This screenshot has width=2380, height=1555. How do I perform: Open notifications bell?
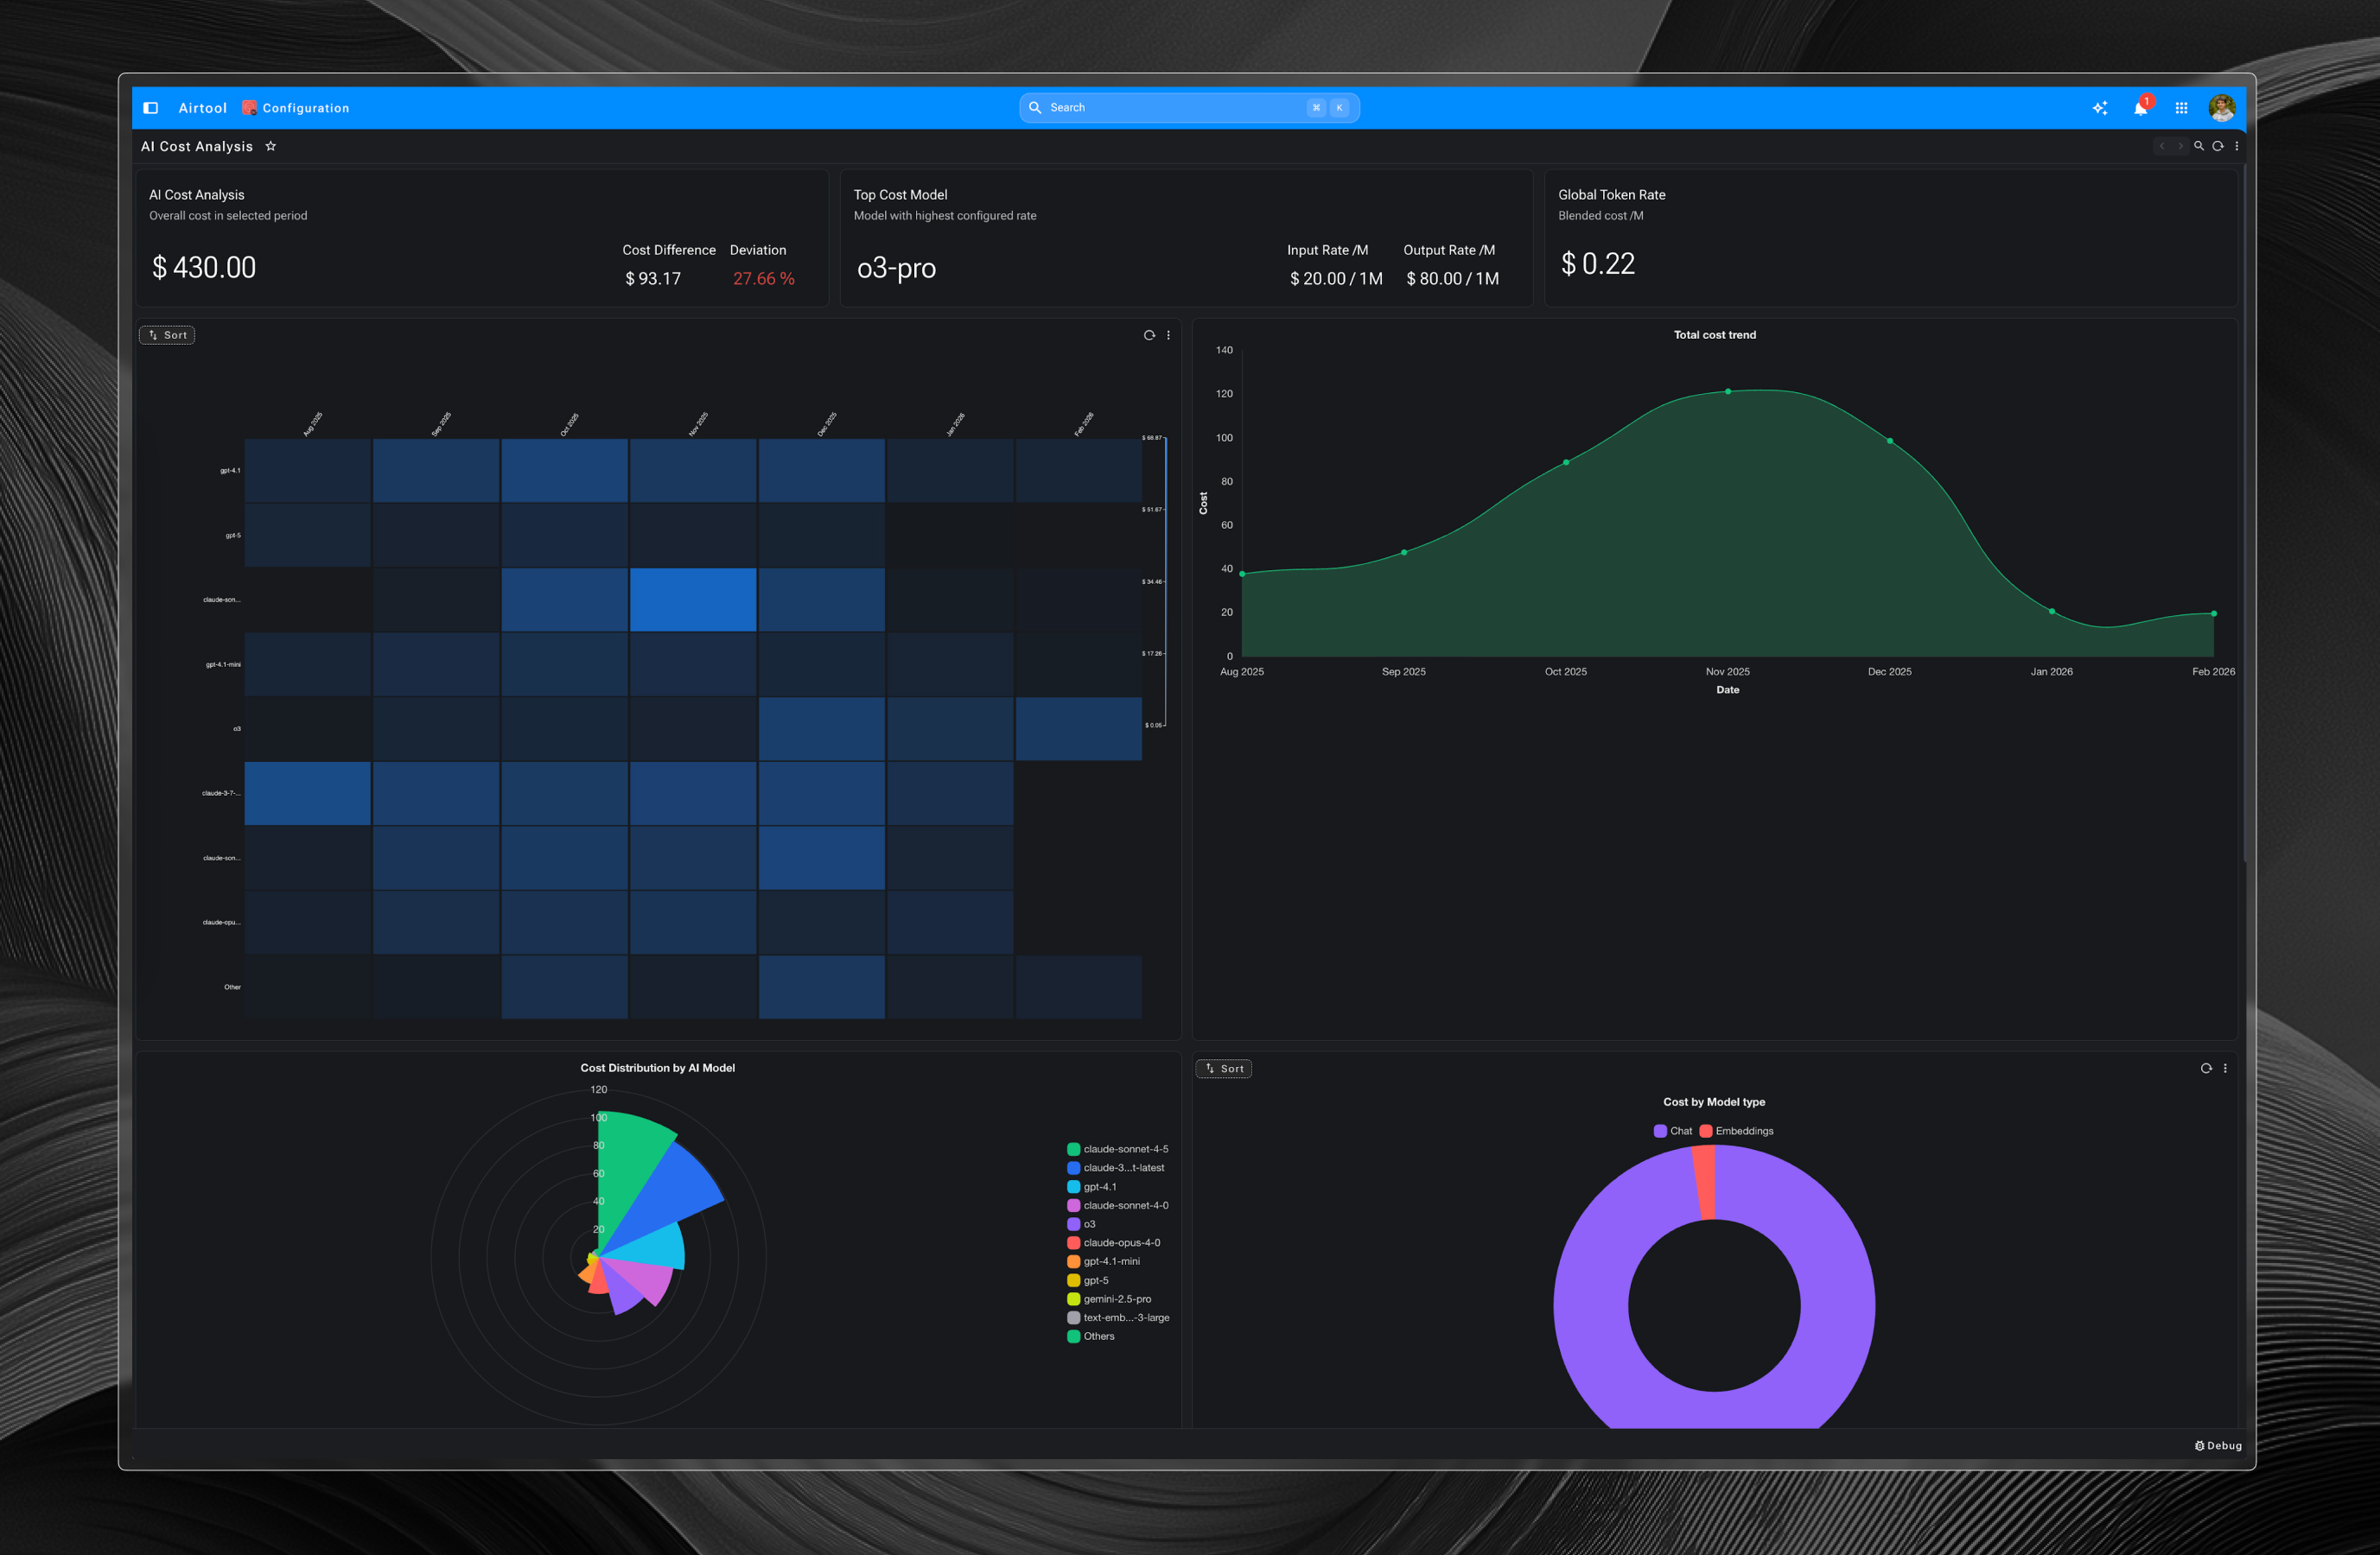point(2140,108)
